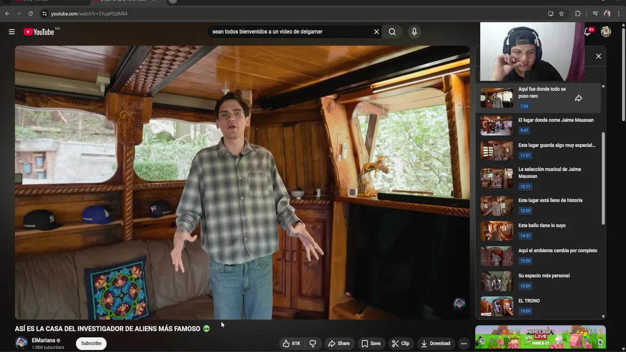Open the YouTube account avatar menu
Screen dimensions: 626x352
click(606, 32)
